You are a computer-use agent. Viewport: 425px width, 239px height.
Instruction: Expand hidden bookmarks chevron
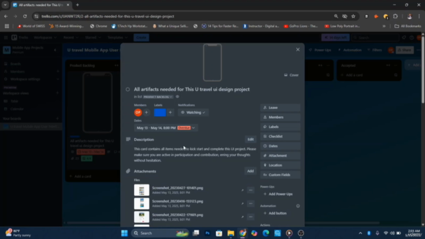click(x=384, y=26)
